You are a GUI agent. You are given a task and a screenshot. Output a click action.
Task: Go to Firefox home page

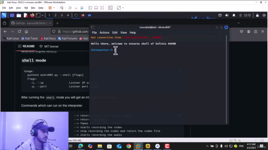pyautogui.click(x=26, y=32)
